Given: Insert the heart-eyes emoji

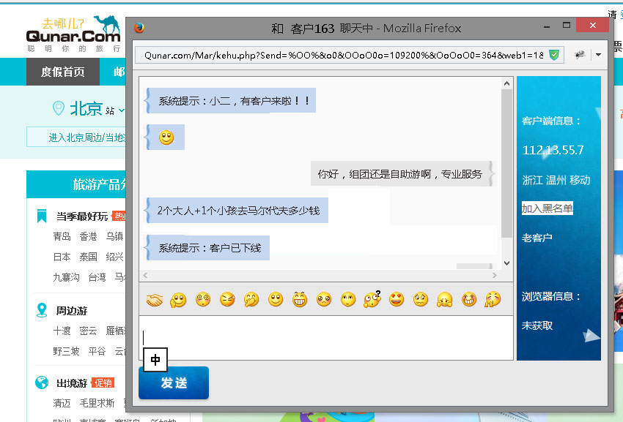Looking at the screenshot, I should pos(397,299).
